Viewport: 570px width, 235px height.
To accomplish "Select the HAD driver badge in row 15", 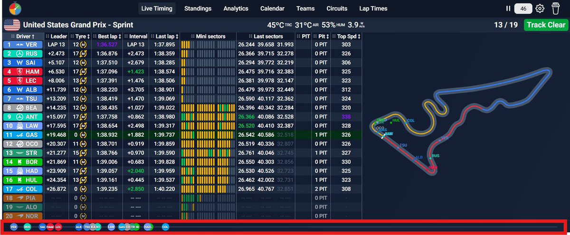I will click(x=23, y=170).
